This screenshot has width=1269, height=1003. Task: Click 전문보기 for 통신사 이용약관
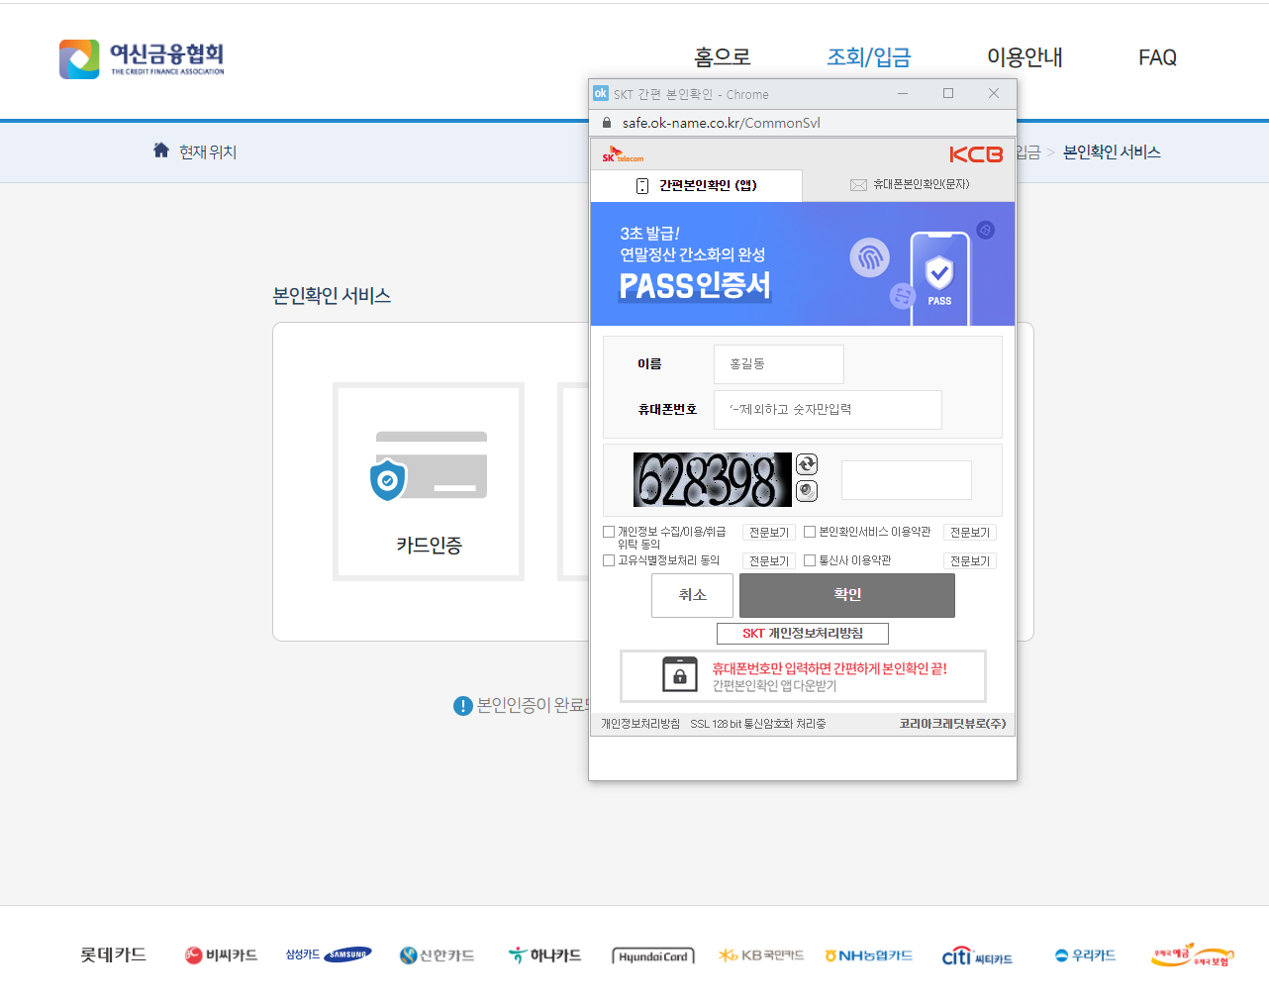click(970, 561)
